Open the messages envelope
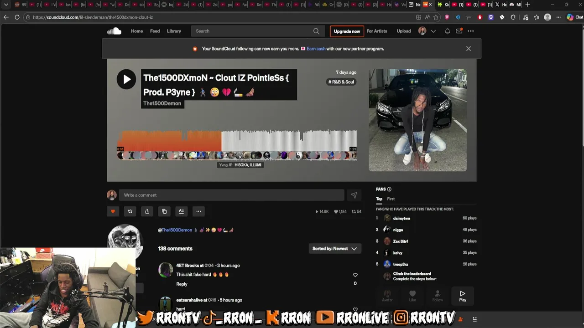The height and width of the screenshot is (328, 584). click(x=459, y=31)
